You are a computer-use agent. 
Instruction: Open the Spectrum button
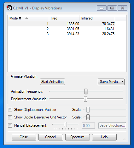point(78,137)
